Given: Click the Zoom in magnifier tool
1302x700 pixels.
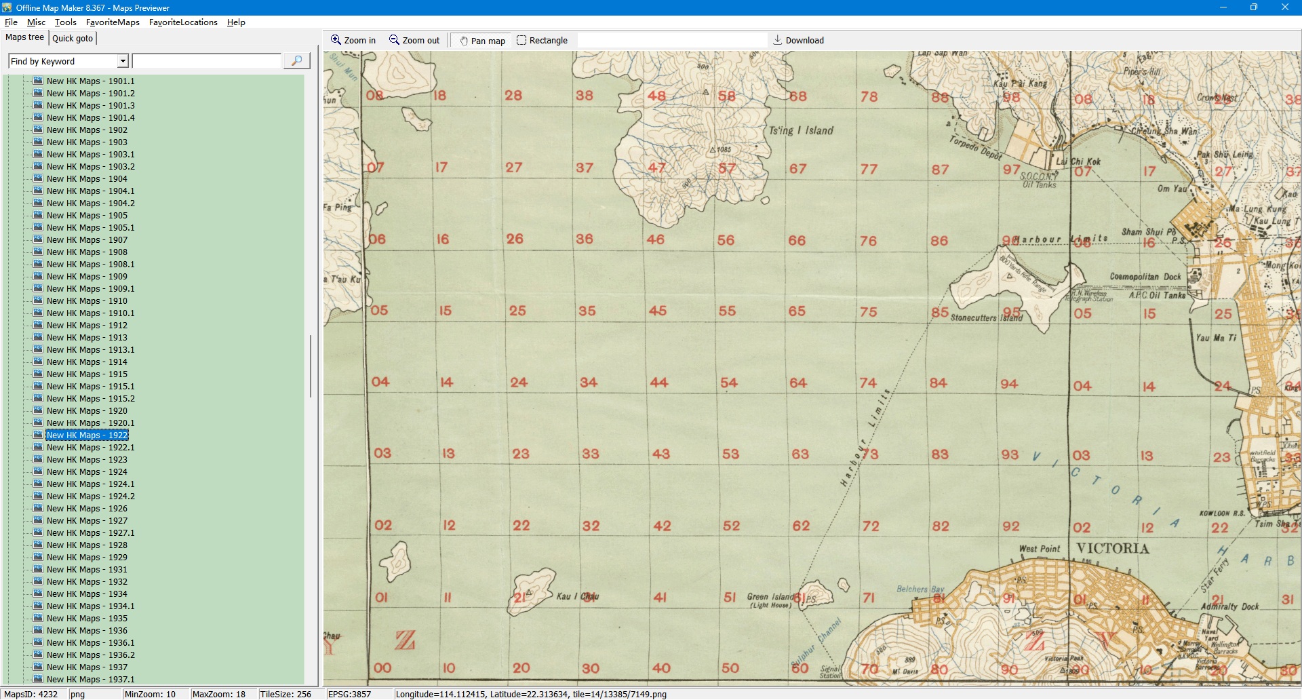Looking at the screenshot, I should [353, 40].
